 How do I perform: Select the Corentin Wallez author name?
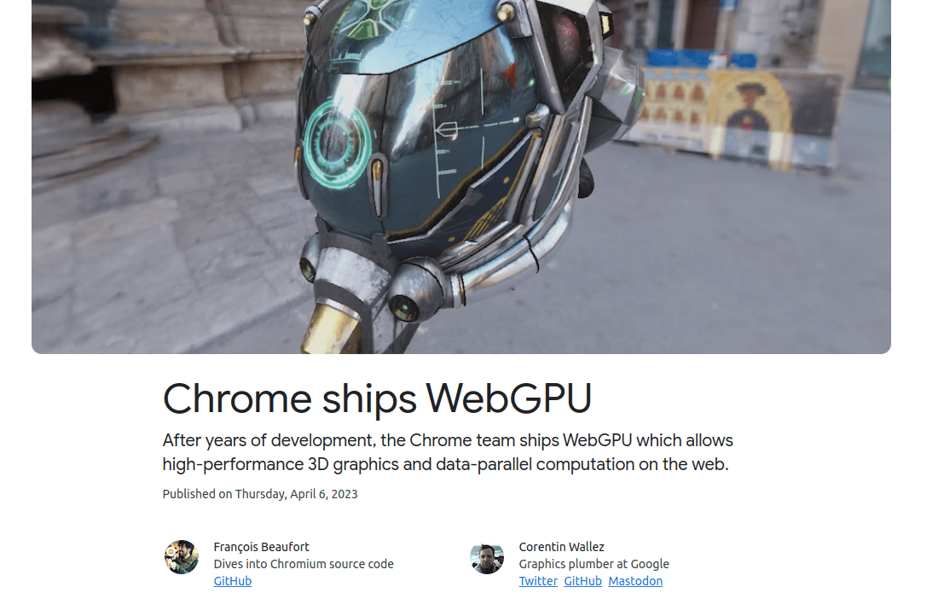coord(562,547)
